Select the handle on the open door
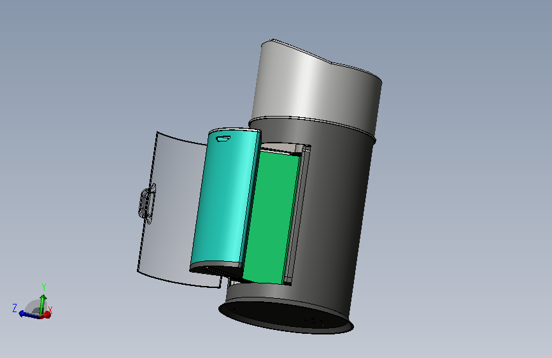 click(x=146, y=204)
